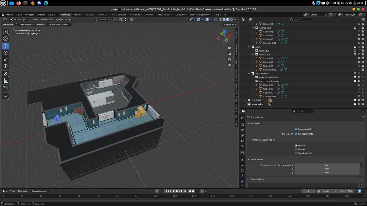Viewport: 367px width, 206px height.
Task: Enable the Hueco checkbox
Action: [296, 149]
